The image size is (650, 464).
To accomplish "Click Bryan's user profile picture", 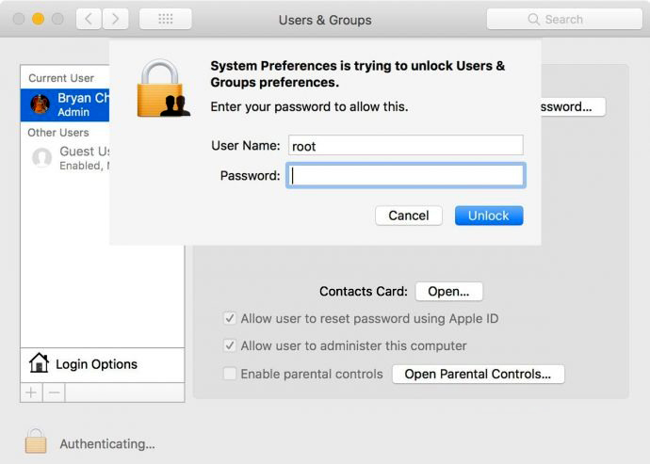I will [x=41, y=104].
